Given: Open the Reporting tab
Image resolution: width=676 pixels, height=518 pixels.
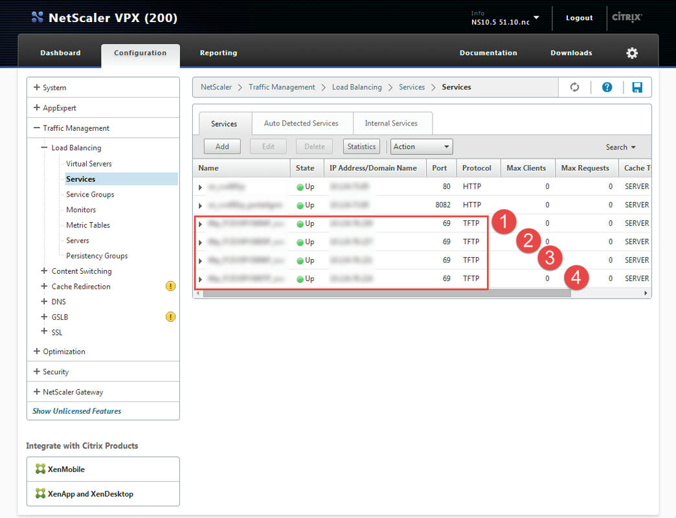Looking at the screenshot, I should click(218, 53).
